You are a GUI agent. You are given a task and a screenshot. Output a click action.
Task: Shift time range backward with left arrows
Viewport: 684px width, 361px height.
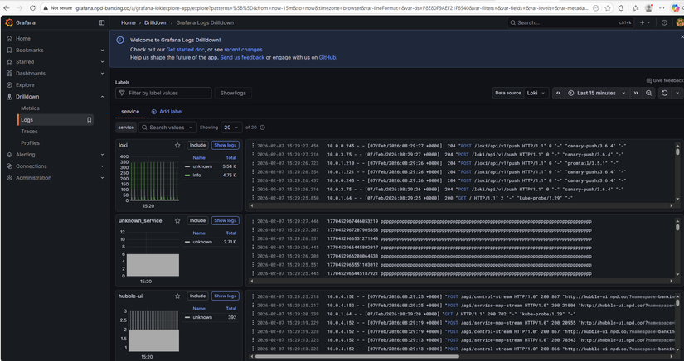pyautogui.click(x=559, y=94)
